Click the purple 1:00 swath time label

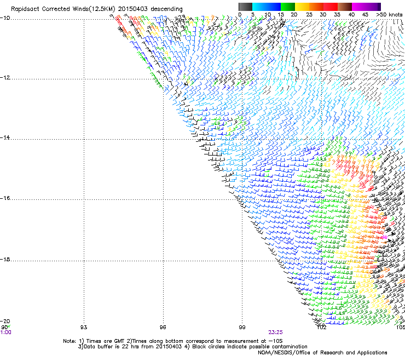point(5,332)
